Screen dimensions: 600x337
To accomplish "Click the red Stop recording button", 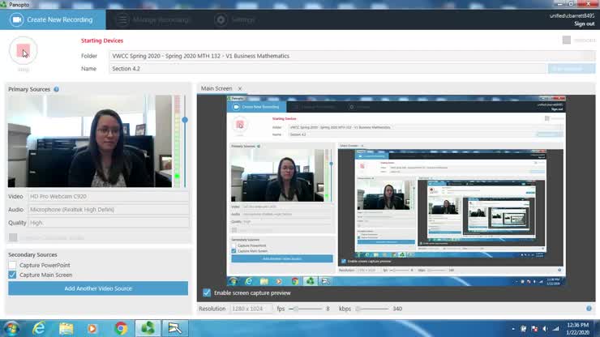I will (x=23, y=52).
